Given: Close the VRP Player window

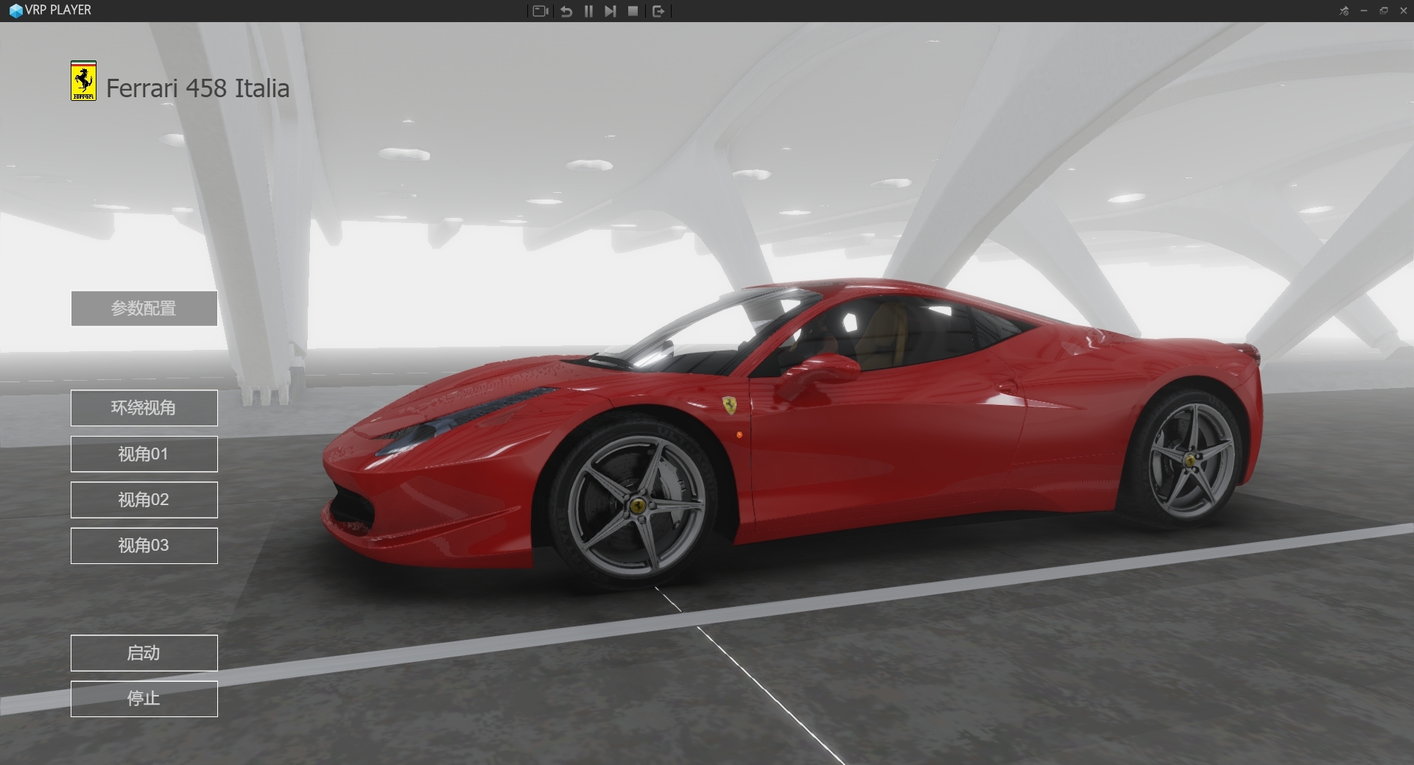Looking at the screenshot, I should 1403,11.
